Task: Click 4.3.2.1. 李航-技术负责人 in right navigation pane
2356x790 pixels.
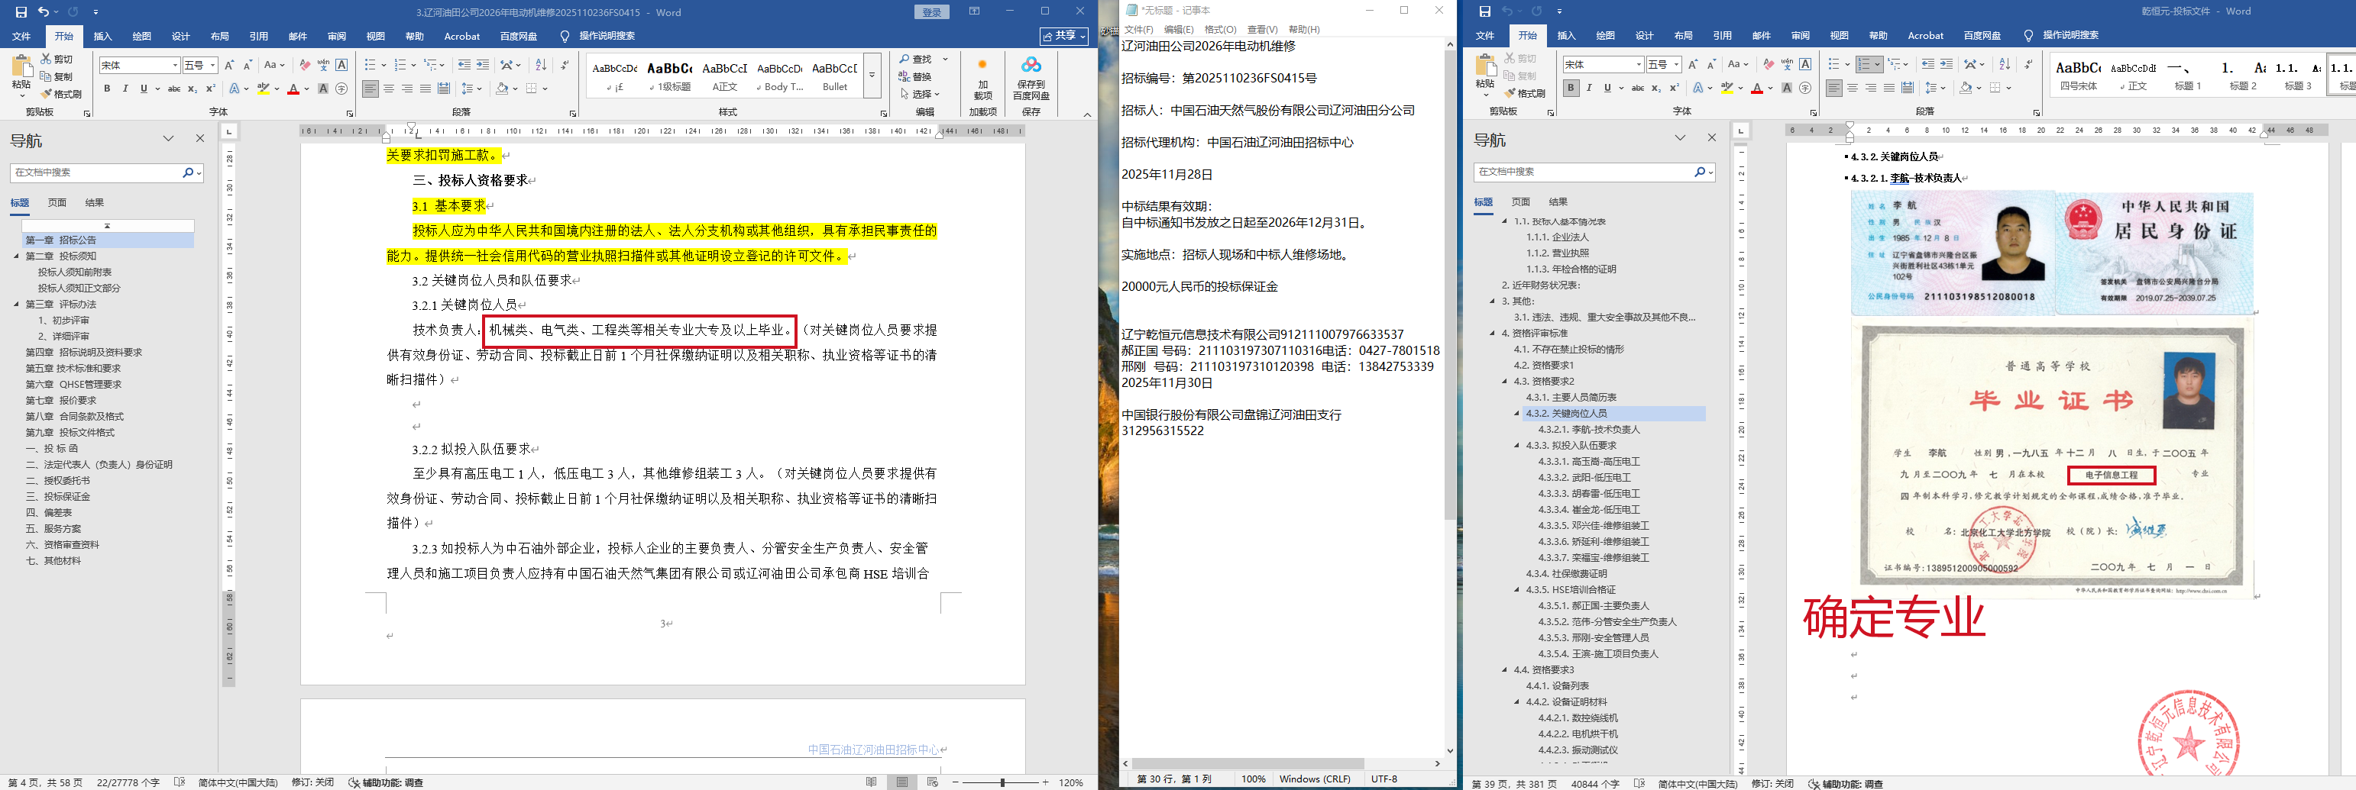Action: (x=1589, y=429)
